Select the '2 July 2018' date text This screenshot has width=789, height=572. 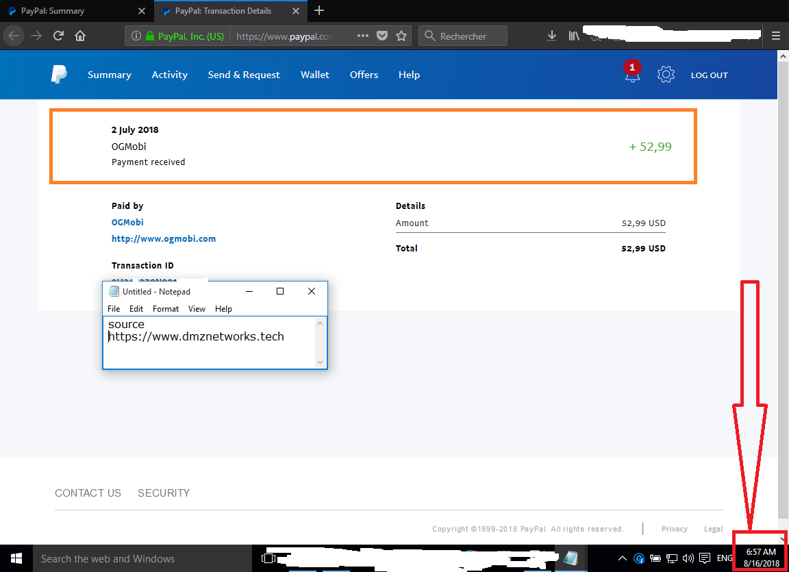tap(135, 129)
